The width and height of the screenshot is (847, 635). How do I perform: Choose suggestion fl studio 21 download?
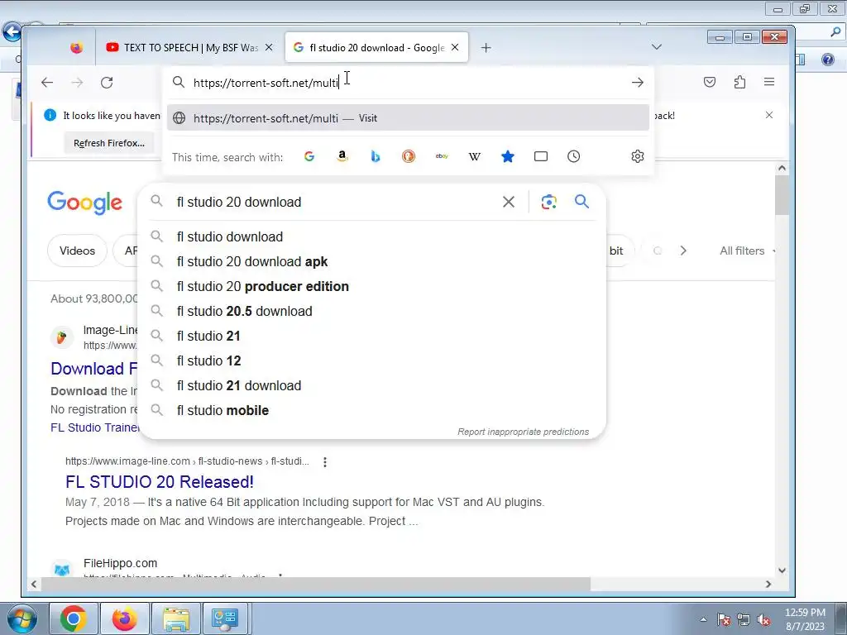pos(372,385)
